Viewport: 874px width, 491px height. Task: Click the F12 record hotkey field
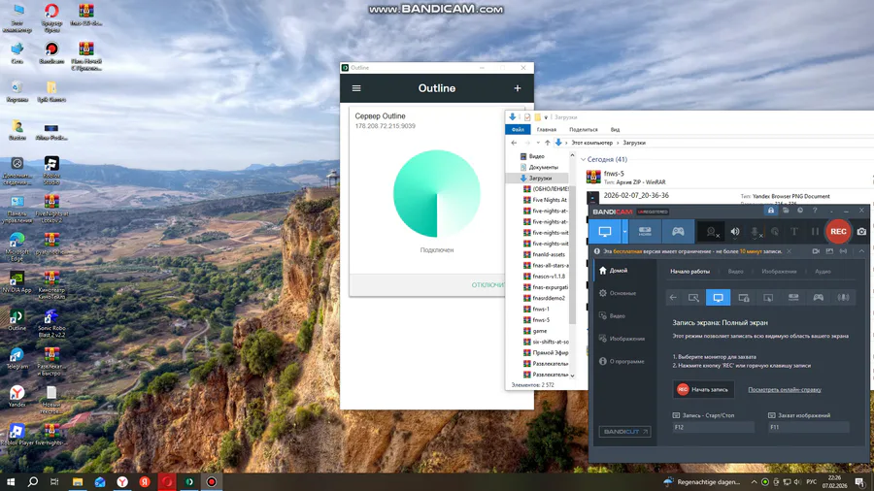[713, 428]
